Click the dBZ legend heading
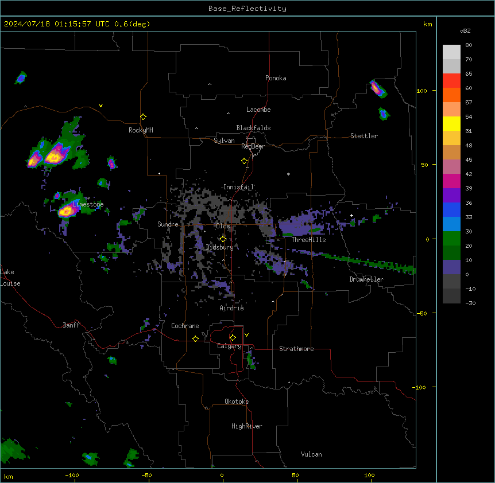This screenshot has width=495, height=483. [x=465, y=31]
